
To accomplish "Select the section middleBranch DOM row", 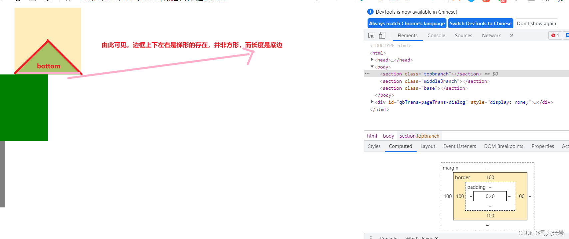I will (466, 81).
